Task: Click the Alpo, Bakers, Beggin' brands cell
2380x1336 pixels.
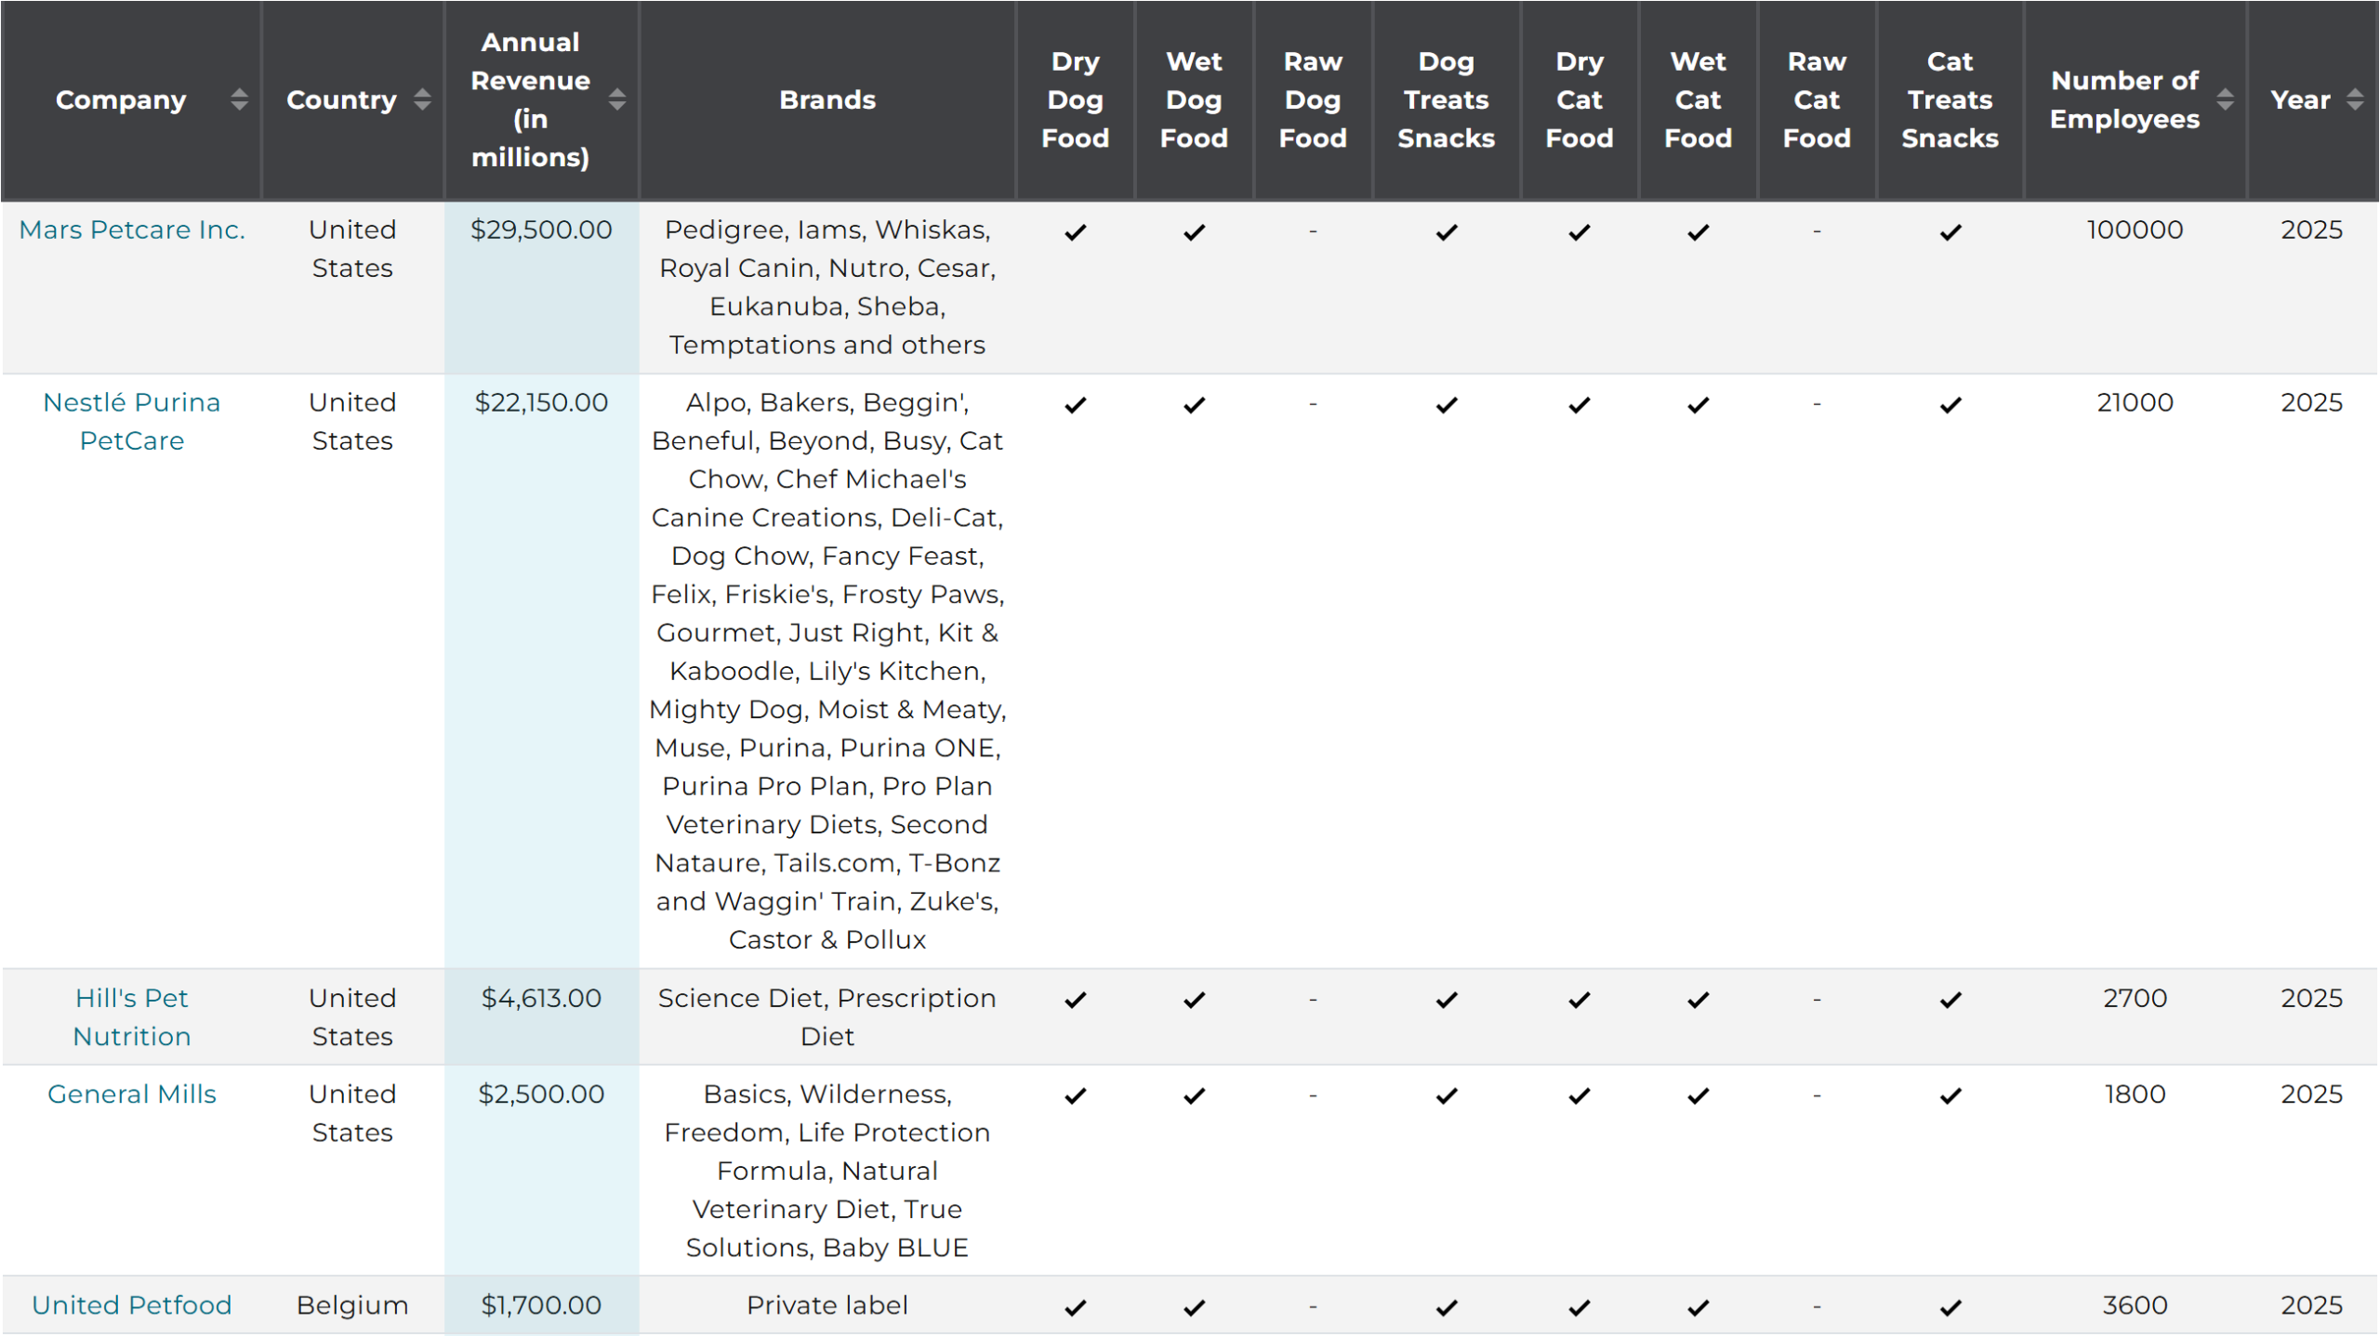Action: pos(827,671)
